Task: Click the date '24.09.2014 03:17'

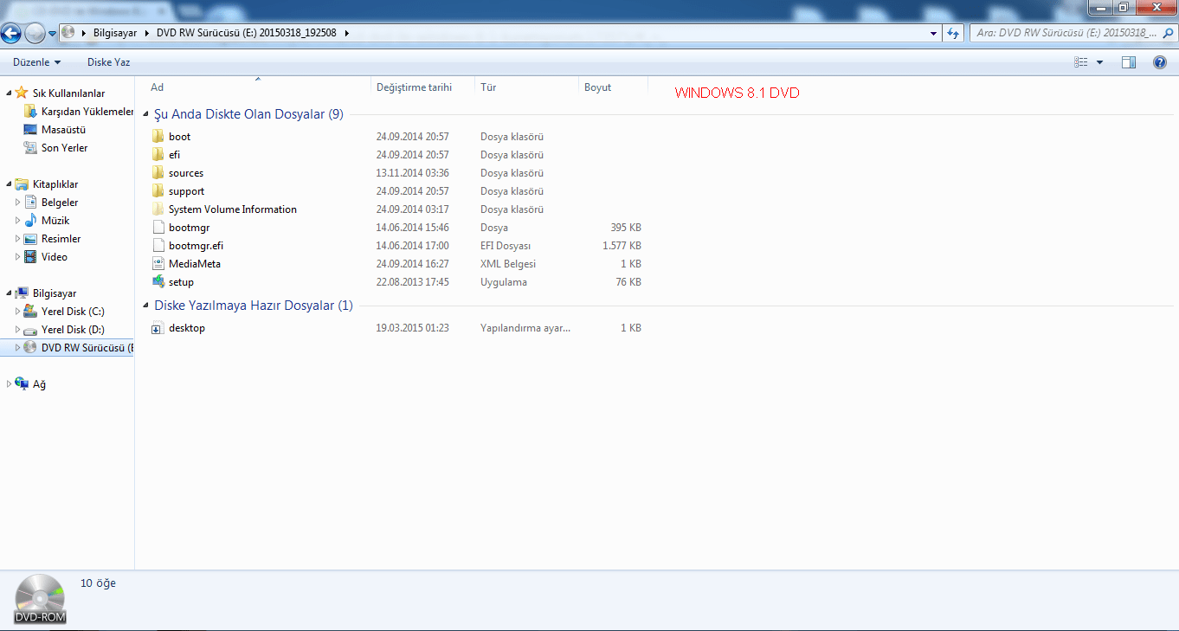Action: point(412,209)
